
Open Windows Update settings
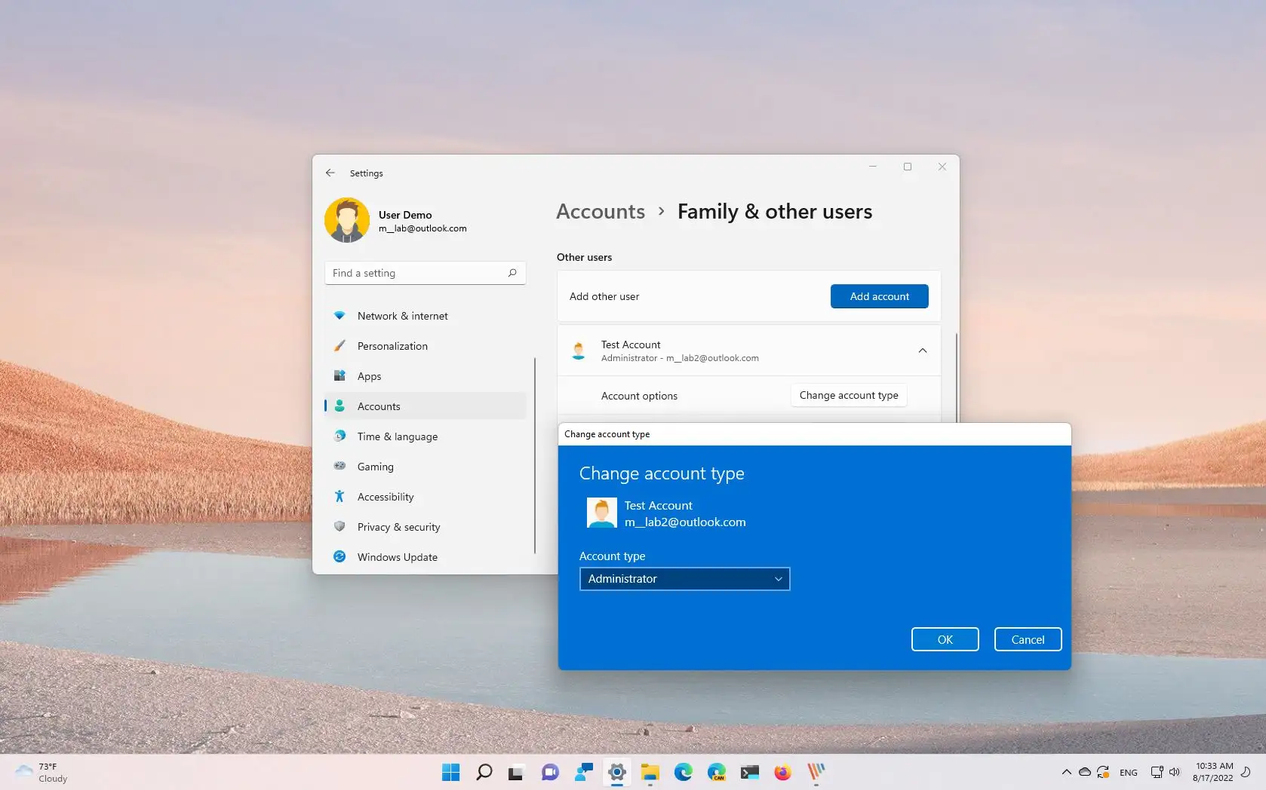[x=426, y=557]
